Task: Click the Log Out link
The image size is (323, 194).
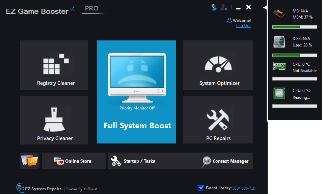Action: tap(243, 26)
